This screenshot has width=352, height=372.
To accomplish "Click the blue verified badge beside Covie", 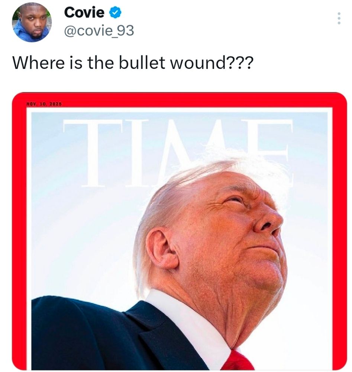I will point(115,13).
